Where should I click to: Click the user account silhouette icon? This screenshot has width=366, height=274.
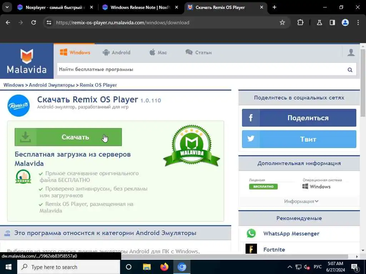(351, 52)
